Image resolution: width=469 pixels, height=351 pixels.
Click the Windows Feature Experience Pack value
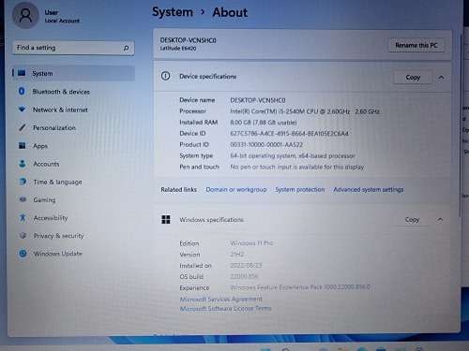tap(300, 287)
